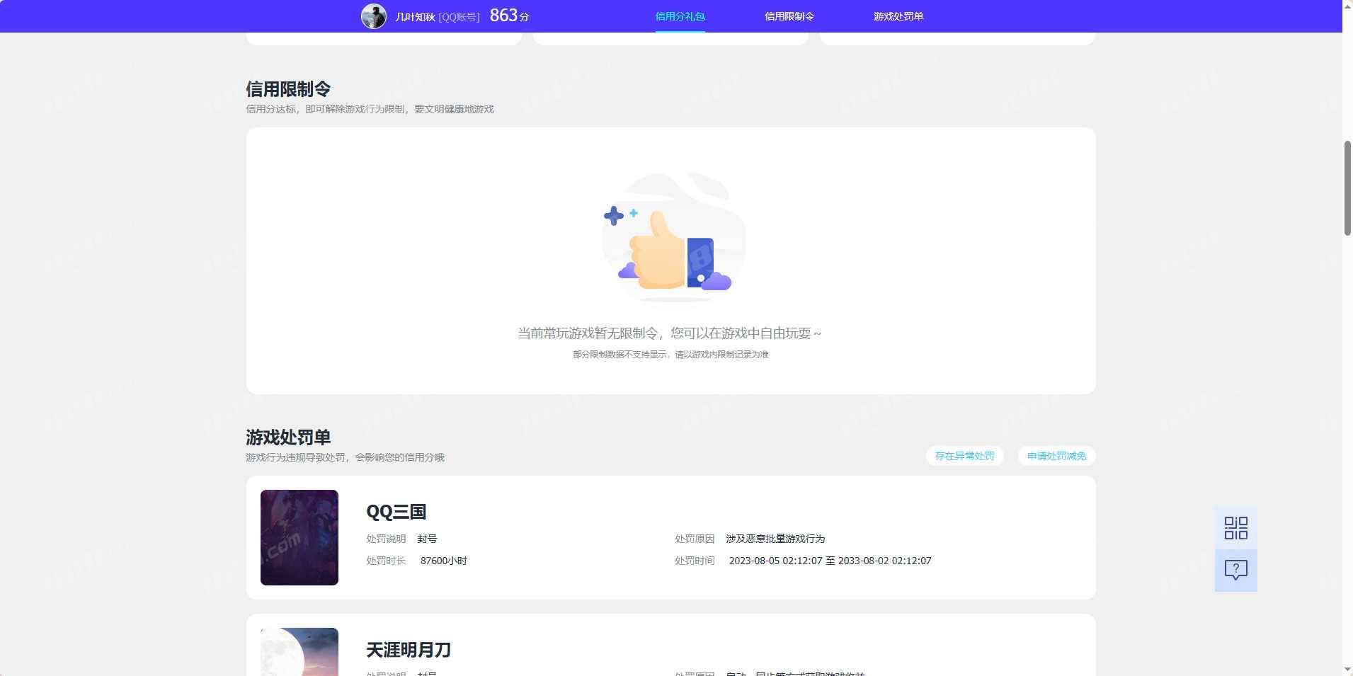The width and height of the screenshot is (1353, 676).
Task: Click 存在异常处罚 button
Action: (964, 456)
